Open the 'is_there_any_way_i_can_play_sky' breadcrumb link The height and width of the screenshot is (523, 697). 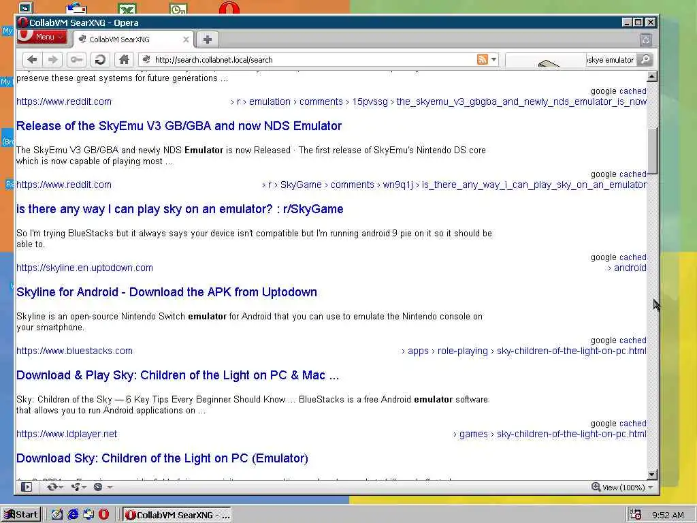[x=534, y=185]
